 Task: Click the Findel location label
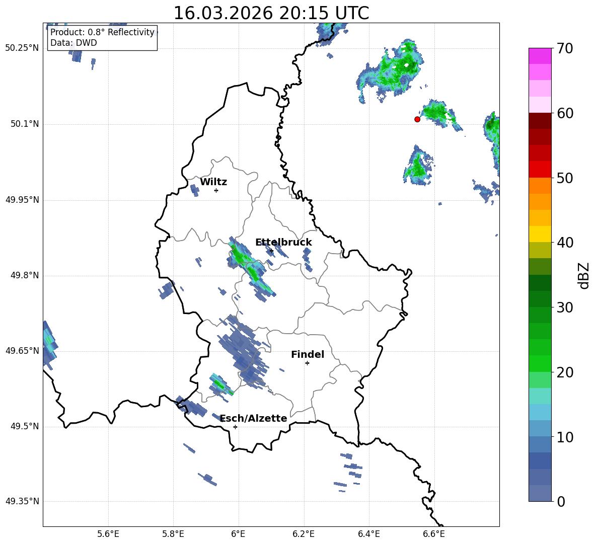[308, 354]
